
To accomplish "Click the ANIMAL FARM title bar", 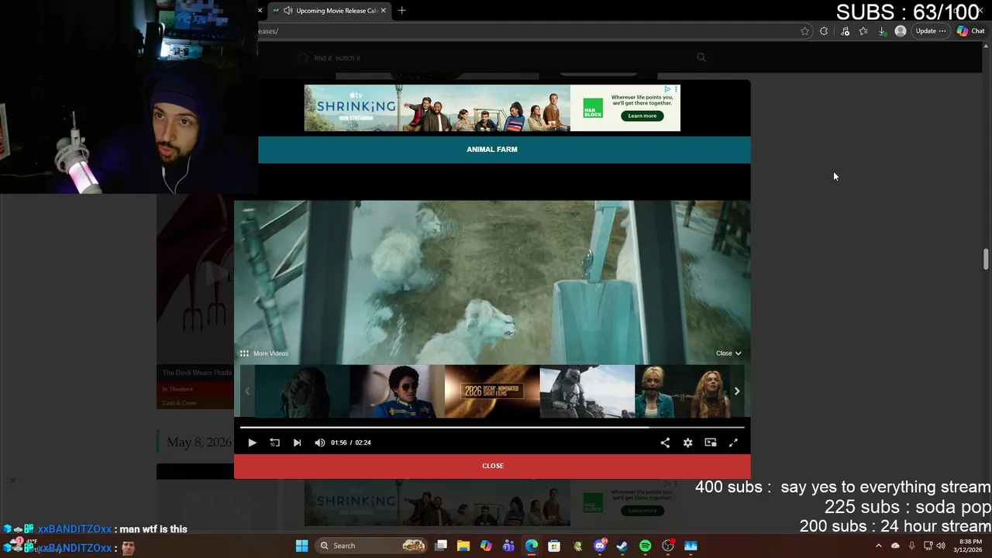I will (492, 150).
